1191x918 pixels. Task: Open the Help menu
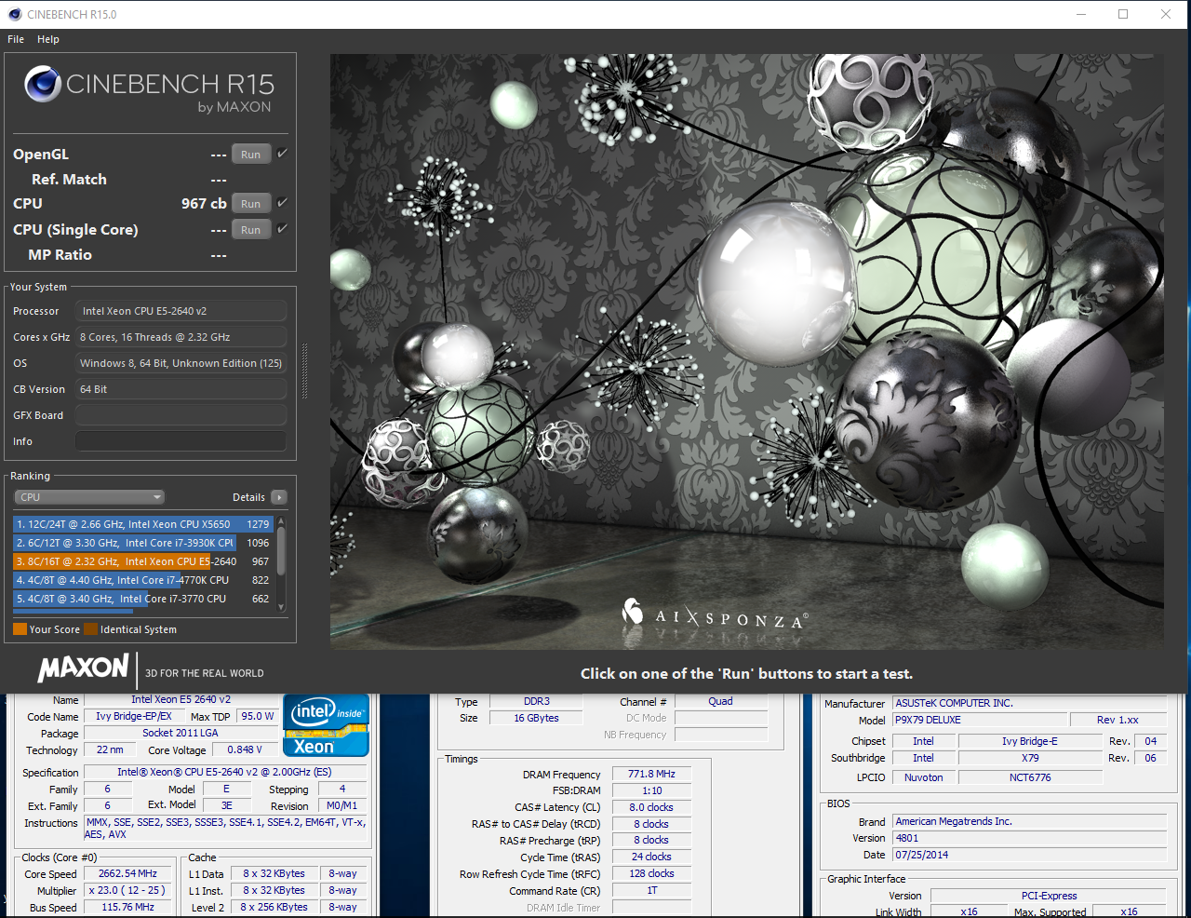[48, 39]
